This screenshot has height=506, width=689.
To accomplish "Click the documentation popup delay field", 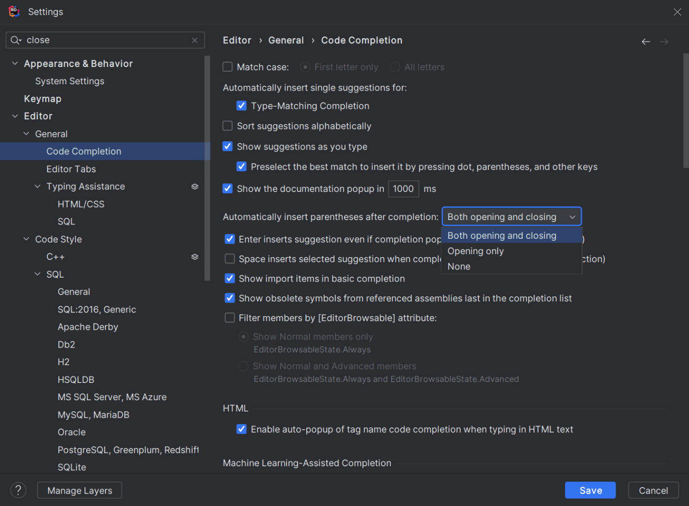I will click(404, 189).
